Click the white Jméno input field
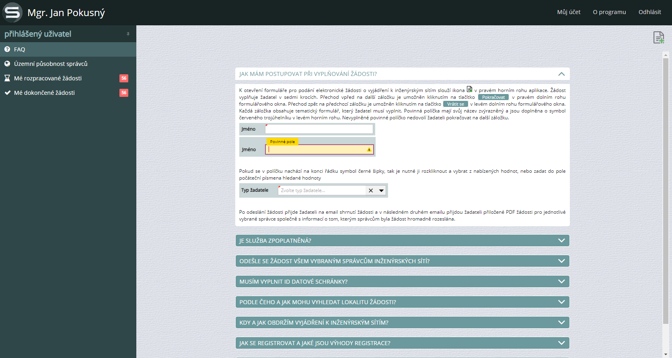Image resolution: width=672 pixels, height=358 pixels. click(x=319, y=129)
